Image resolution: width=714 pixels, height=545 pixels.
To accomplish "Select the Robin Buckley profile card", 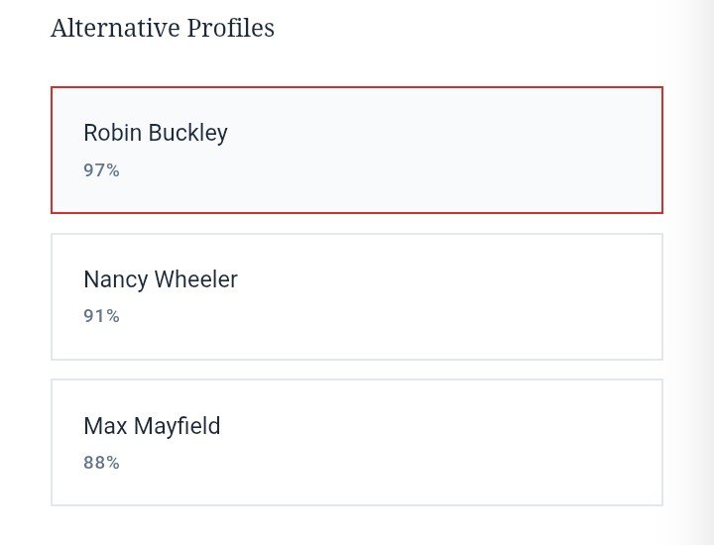I will tap(357, 150).
